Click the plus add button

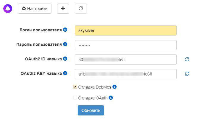(63, 9)
